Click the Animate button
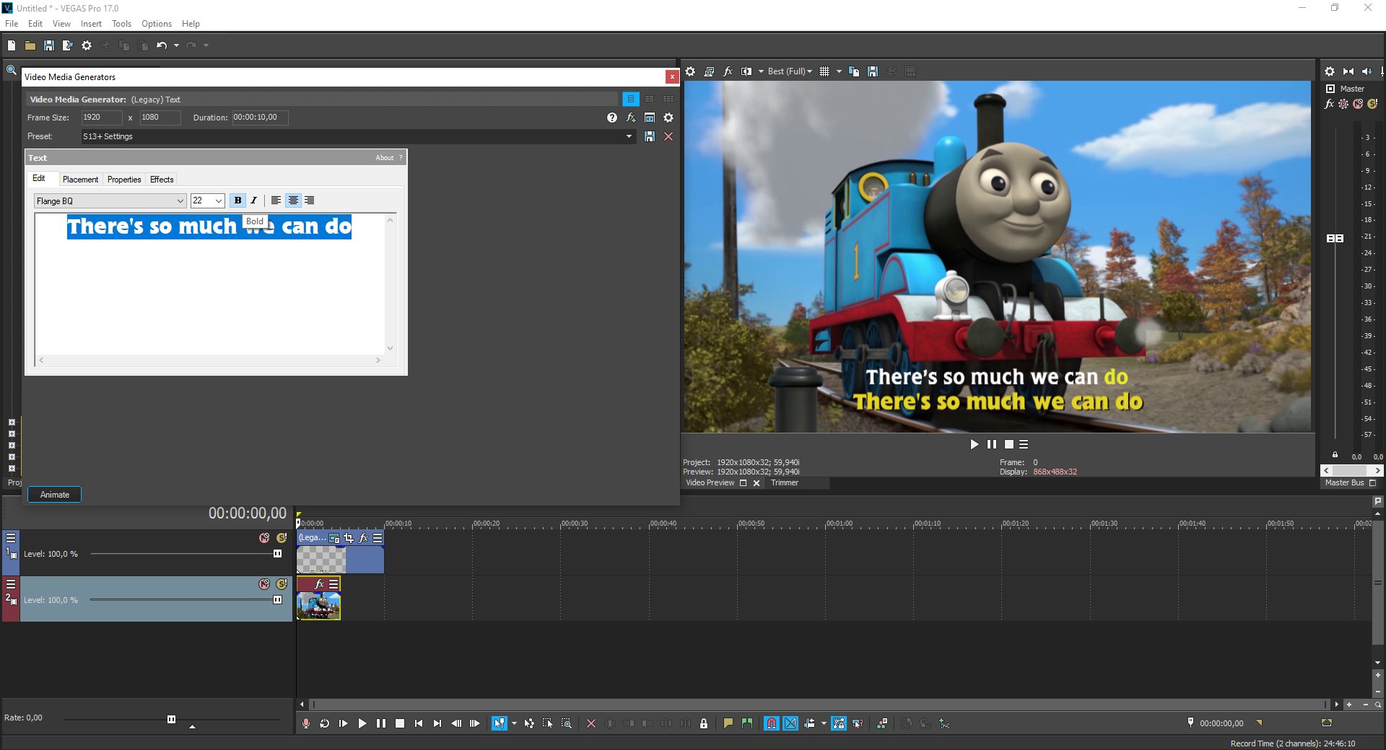This screenshot has width=1386, height=750. (x=55, y=495)
